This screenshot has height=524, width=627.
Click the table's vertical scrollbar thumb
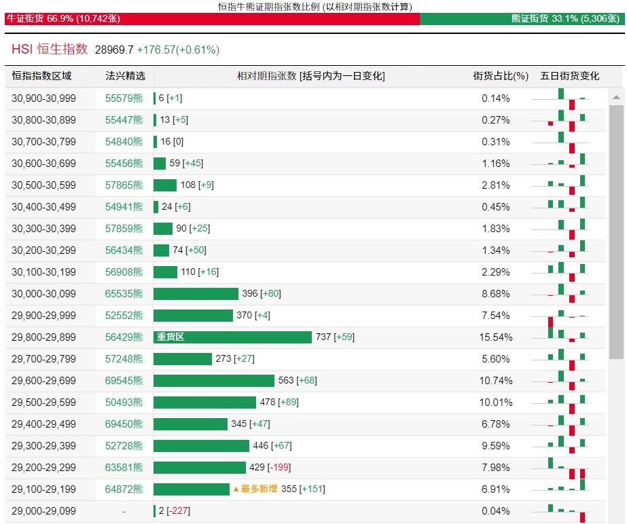[x=615, y=231]
